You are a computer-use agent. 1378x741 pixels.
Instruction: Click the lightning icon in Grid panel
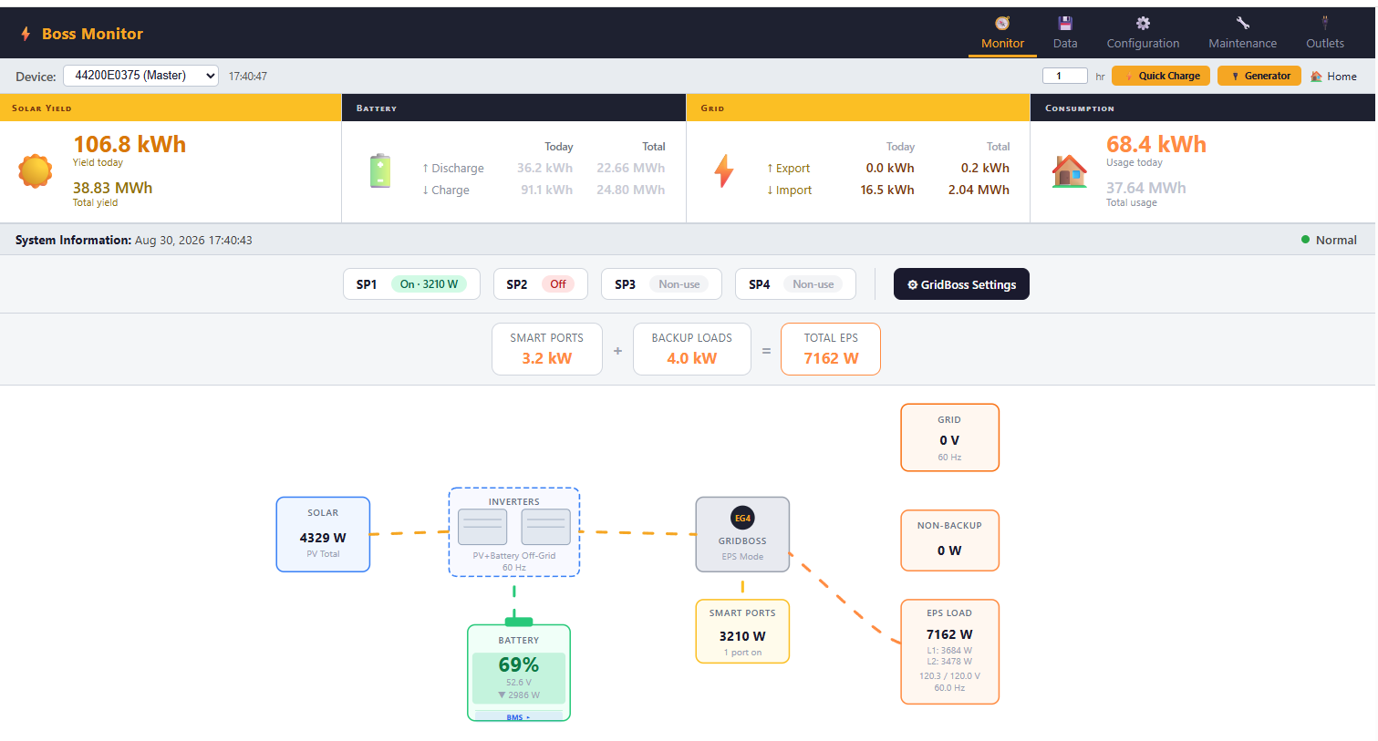(x=724, y=170)
